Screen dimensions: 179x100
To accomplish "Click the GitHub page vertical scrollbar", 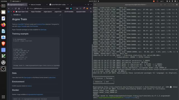I will [92, 61].
